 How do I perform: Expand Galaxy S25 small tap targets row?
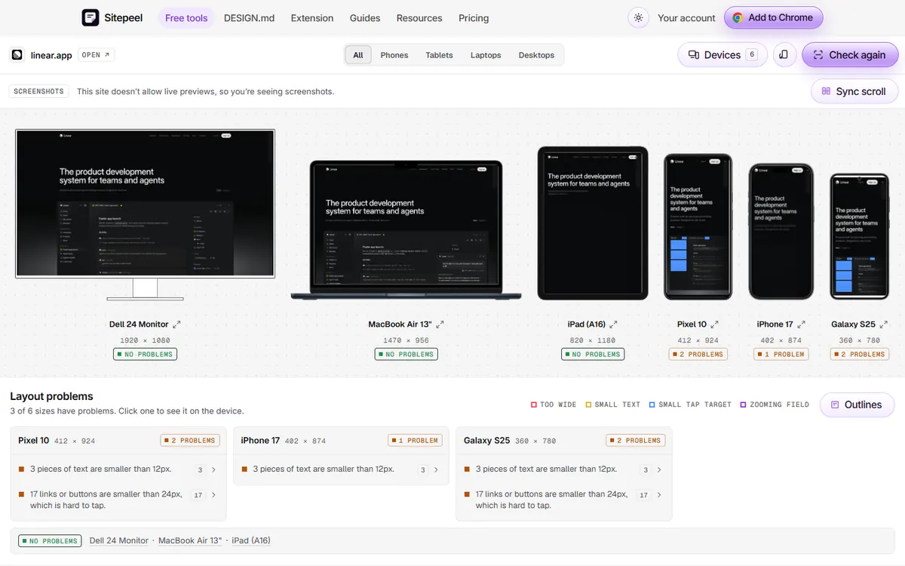tap(564, 500)
